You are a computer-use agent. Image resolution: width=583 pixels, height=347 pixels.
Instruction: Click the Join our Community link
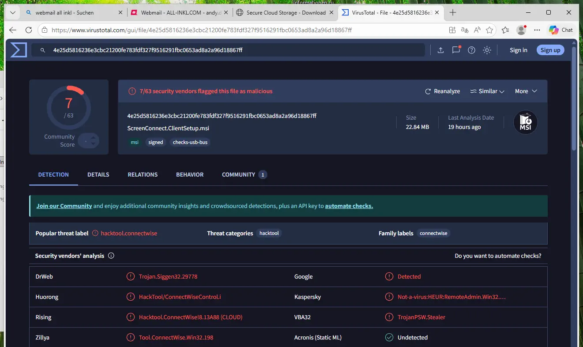(64, 206)
